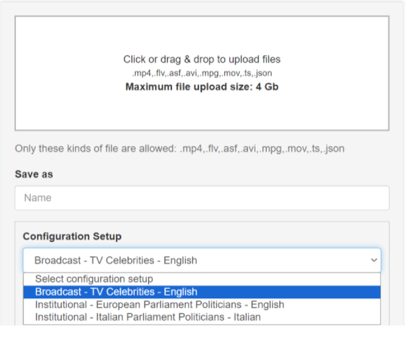Click the "Only these kinds of file" note
Image resolution: width=406 pixels, height=339 pixels.
coord(179,148)
